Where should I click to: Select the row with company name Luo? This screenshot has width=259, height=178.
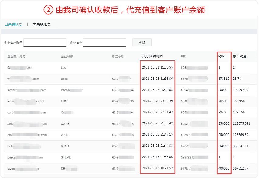click(x=63, y=68)
